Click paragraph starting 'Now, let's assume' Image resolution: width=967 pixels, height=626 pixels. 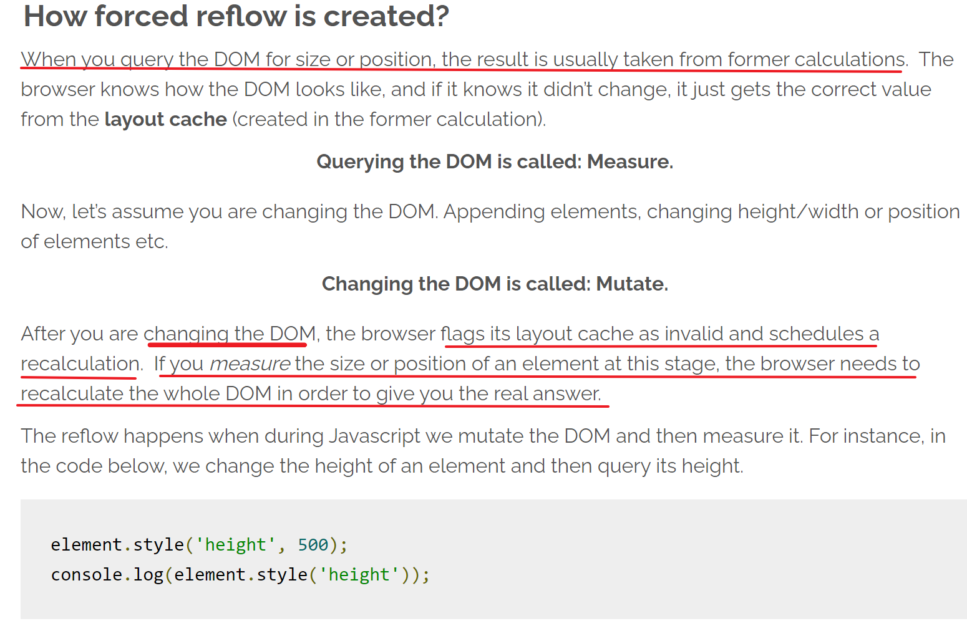click(490, 226)
